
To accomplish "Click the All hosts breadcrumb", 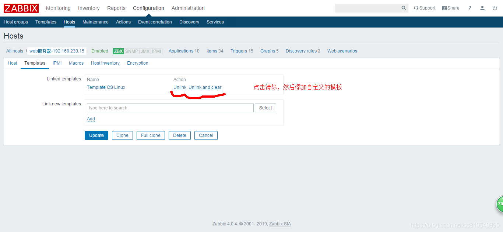I will 15,51.
